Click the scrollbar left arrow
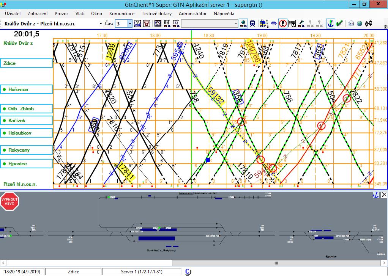Viewport: 388px width, 276px height. 3,263
